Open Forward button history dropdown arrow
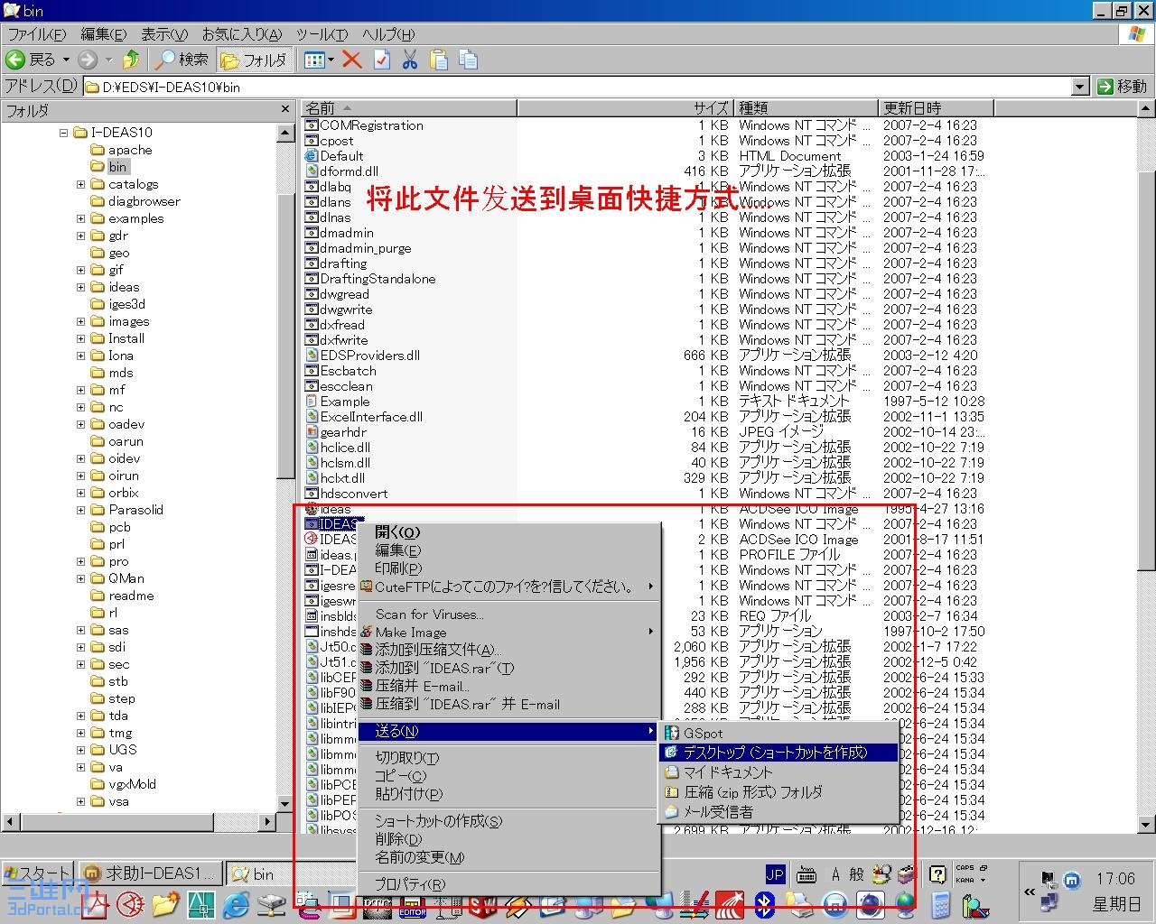This screenshot has width=1156, height=924. pyautogui.click(x=109, y=60)
